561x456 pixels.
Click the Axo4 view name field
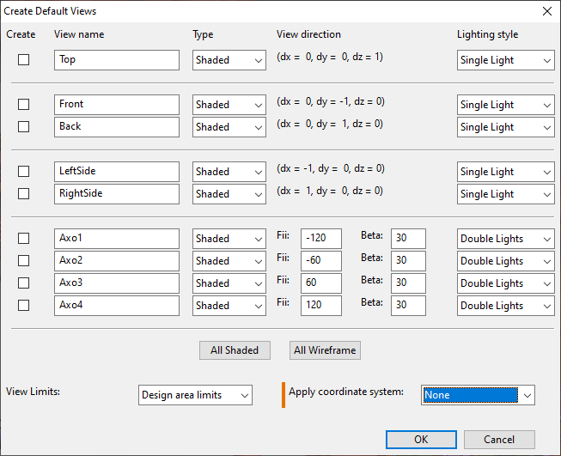click(116, 306)
